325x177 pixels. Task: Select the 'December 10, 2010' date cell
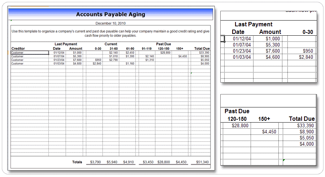tap(110, 23)
